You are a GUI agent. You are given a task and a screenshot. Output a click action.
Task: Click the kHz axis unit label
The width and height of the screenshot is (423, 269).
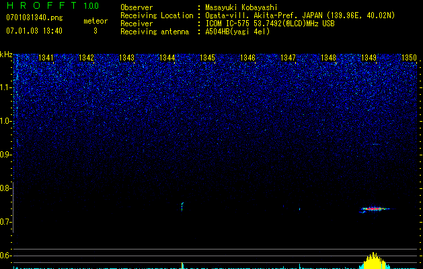[6, 54]
